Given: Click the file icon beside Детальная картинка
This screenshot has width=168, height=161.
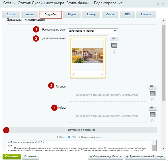Looking at the screenshot, I should pyautogui.click(x=114, y=51).
